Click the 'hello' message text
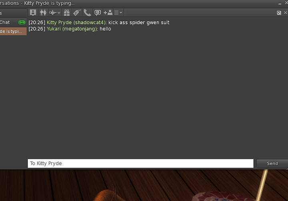The image size is (288, 201). 105,29
